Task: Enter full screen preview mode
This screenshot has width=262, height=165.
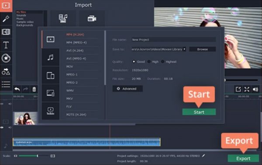Action: 247,89
